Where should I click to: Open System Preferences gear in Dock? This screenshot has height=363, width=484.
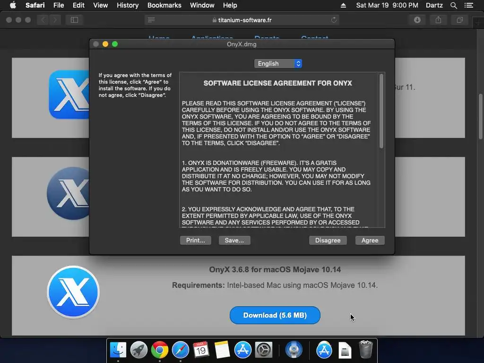coord(263,350)
